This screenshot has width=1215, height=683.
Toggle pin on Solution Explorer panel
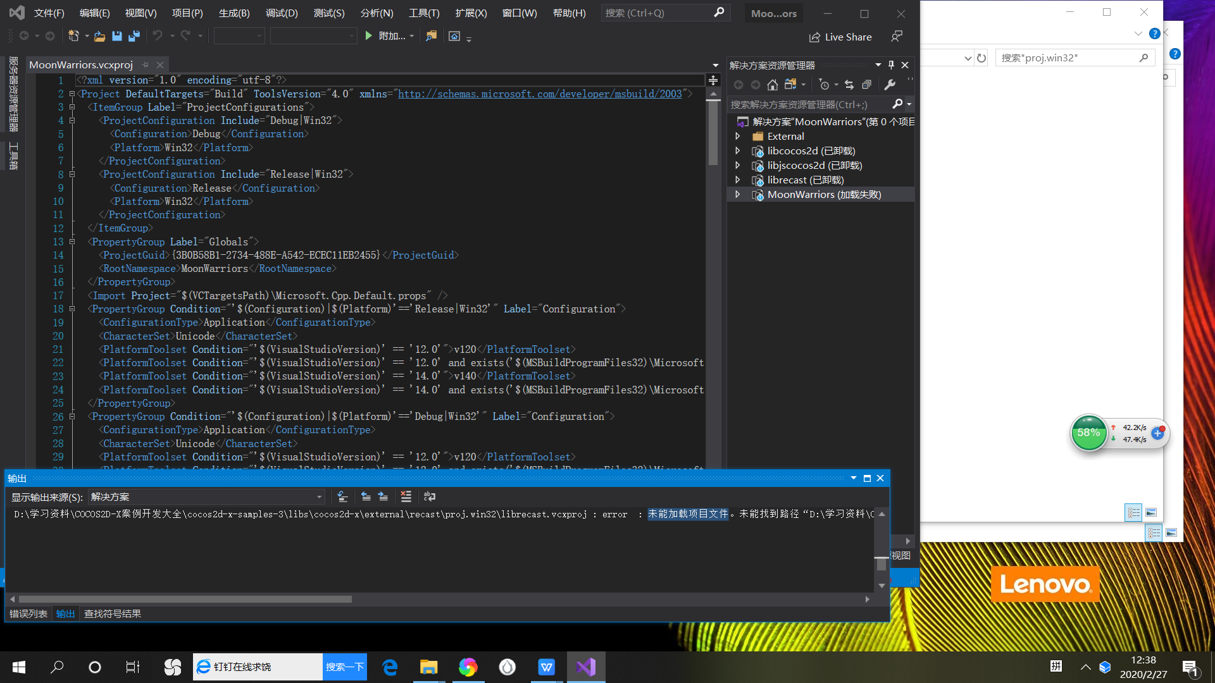tap(891, 65)
